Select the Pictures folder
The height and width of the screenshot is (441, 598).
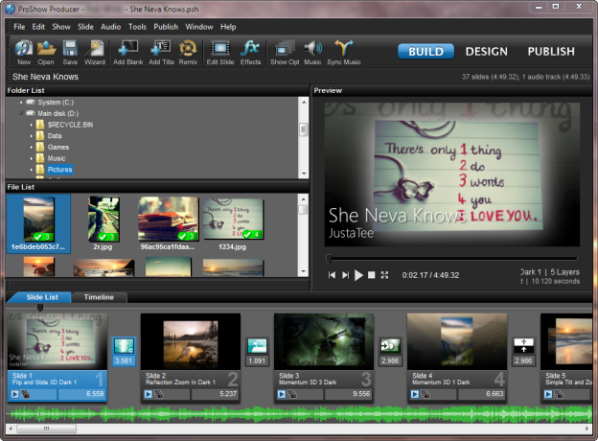coord(60,170)
